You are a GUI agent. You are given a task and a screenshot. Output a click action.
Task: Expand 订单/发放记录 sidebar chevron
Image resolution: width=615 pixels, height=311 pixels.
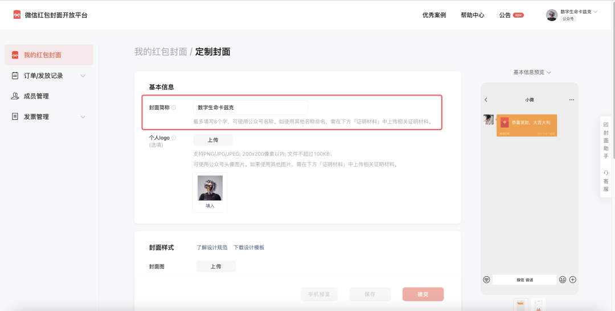click(83, 76)
